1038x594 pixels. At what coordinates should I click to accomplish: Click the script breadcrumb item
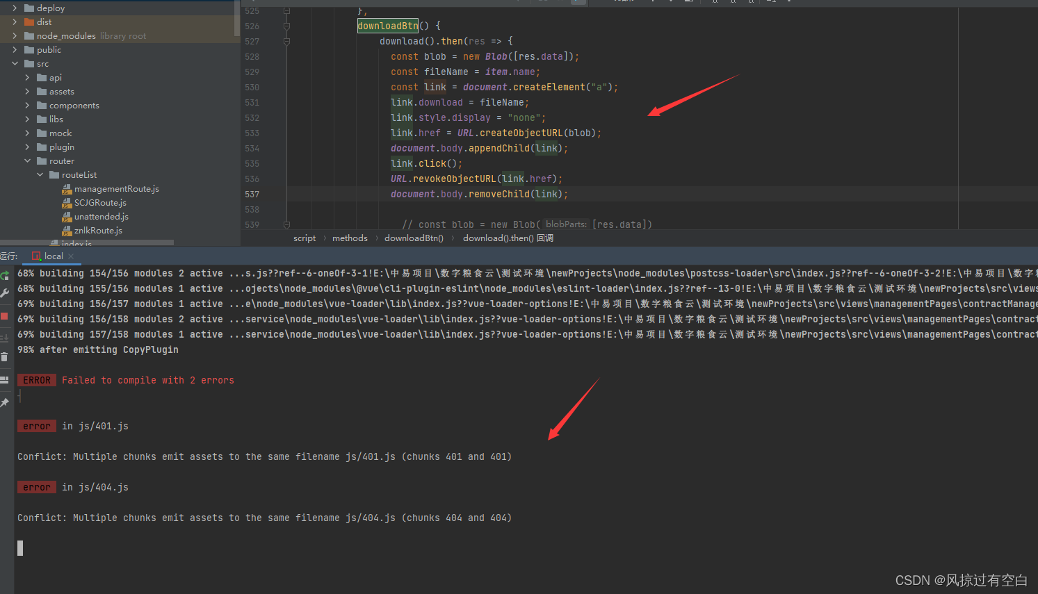pos(305,238)
